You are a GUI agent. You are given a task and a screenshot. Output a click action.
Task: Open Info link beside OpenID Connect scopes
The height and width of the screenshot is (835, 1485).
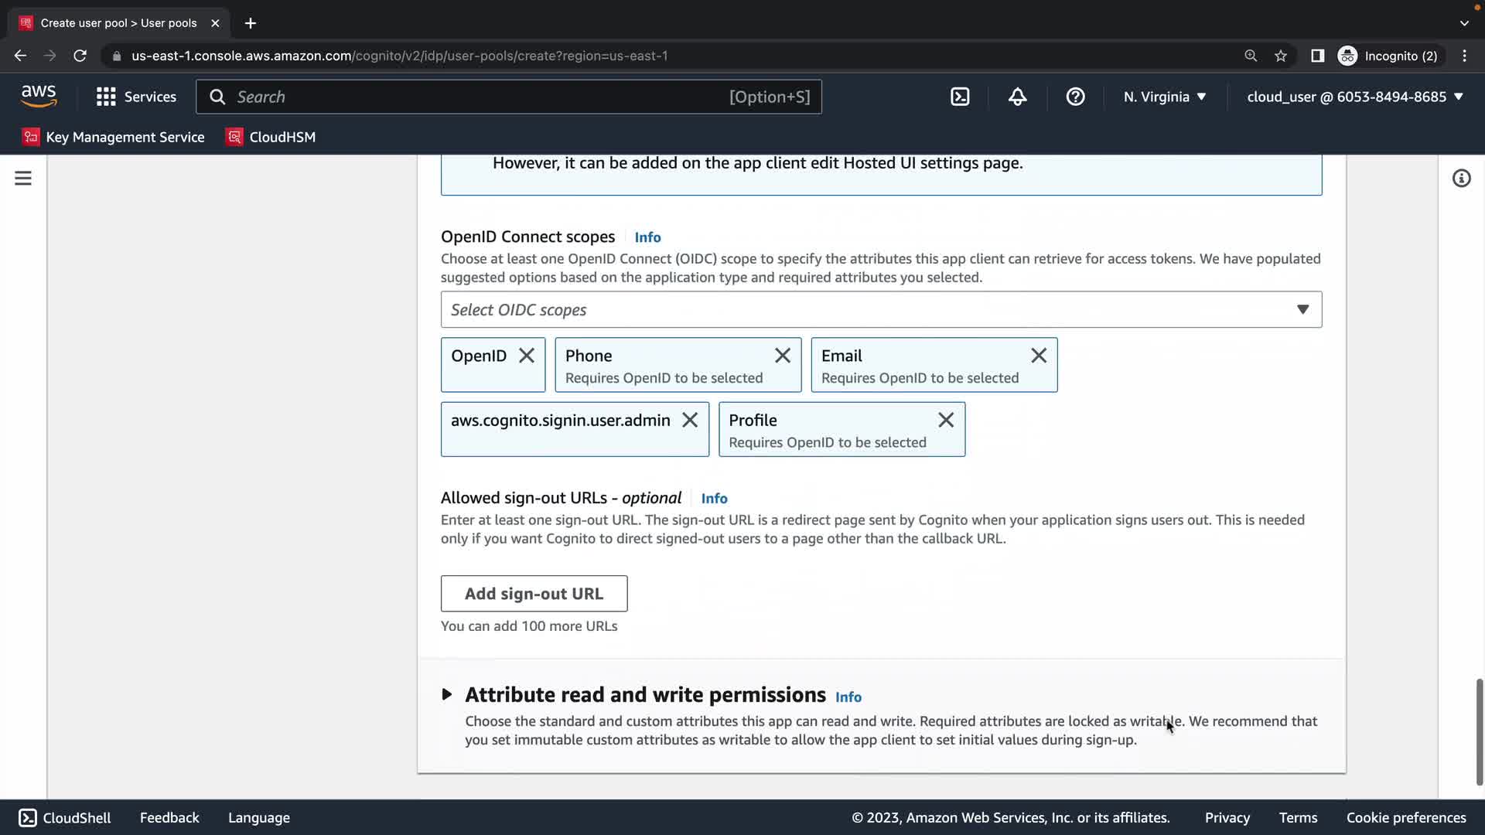click(647, 237)
